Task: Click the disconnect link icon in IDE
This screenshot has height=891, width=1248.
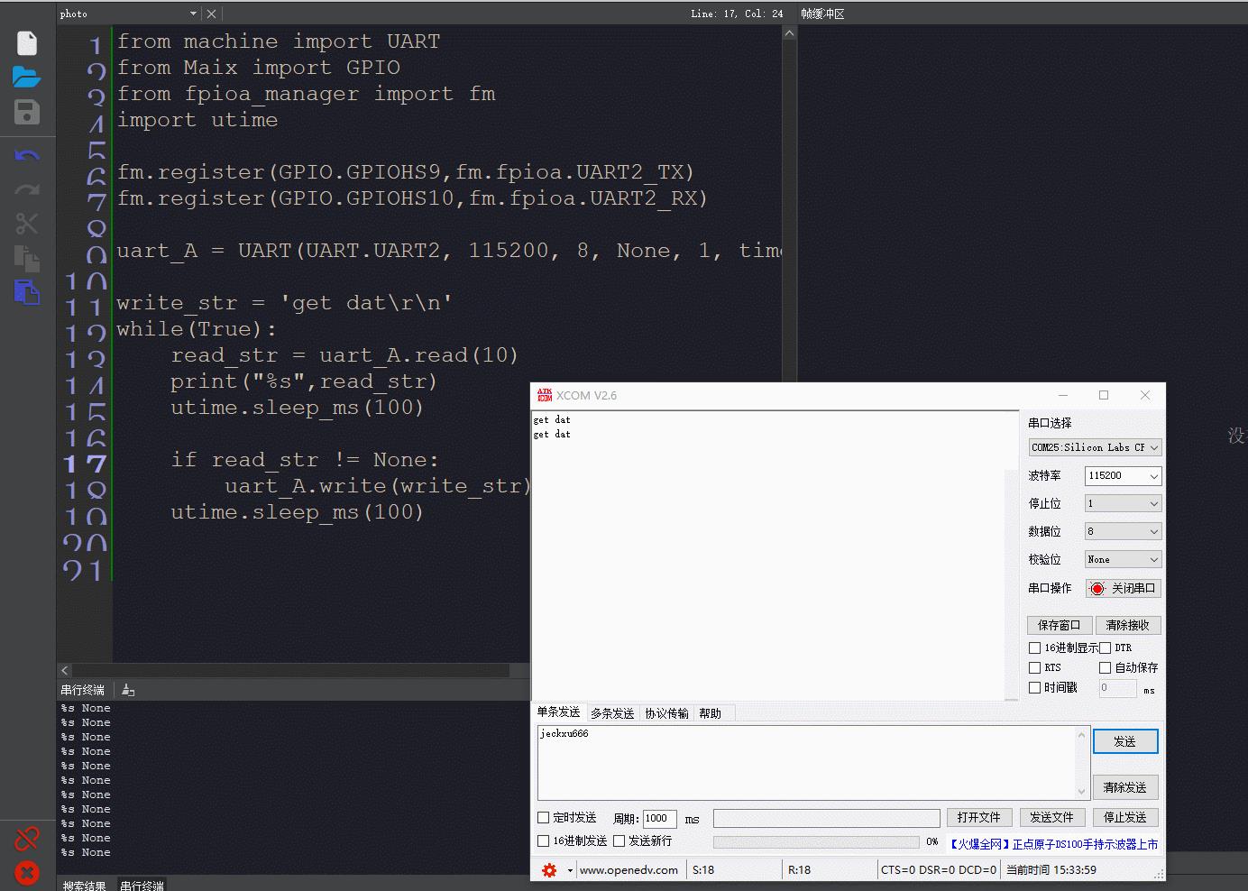Action: pyautogui.click(x=27, y=839)
